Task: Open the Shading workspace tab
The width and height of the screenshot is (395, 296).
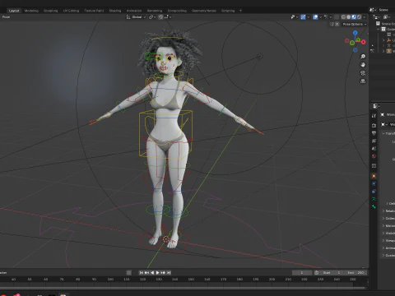Action: [x=115, y=11]
